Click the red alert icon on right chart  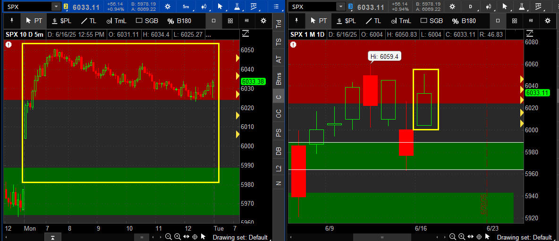coord(293,44)
